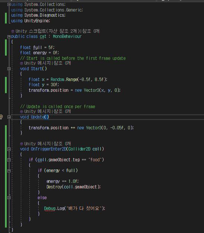The height and width of the screenshot is (233, 204).
Task: Click the Start is called comment
Action: [x=73, y=58]
